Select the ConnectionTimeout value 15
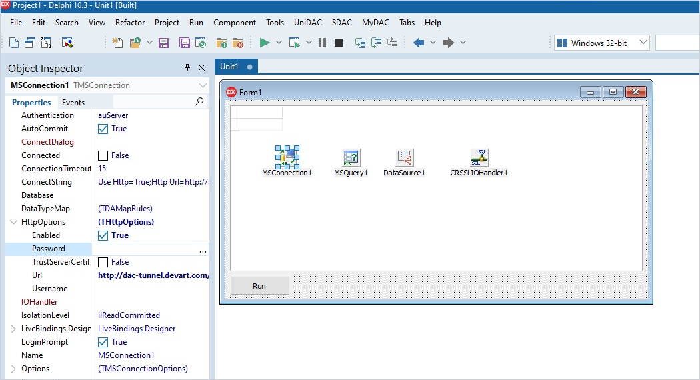 click(102, 169)
